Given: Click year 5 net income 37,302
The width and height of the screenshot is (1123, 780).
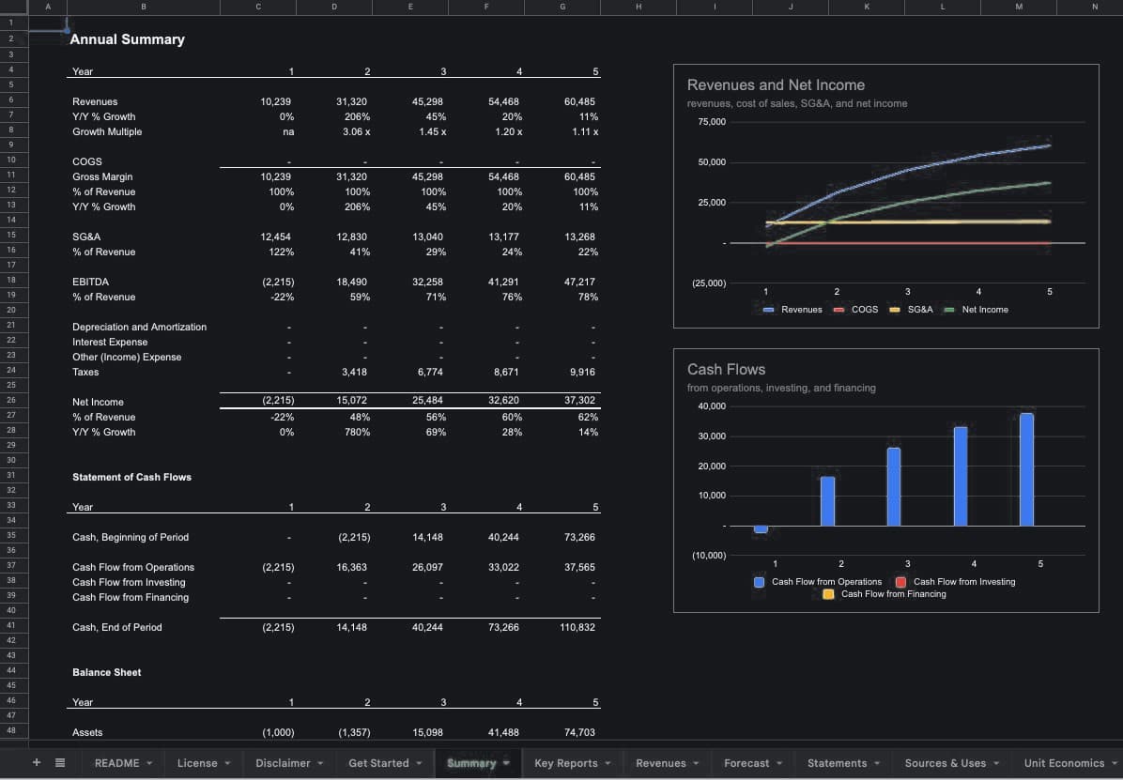Looking at the screenshot, I should click(x=579, y=401).
